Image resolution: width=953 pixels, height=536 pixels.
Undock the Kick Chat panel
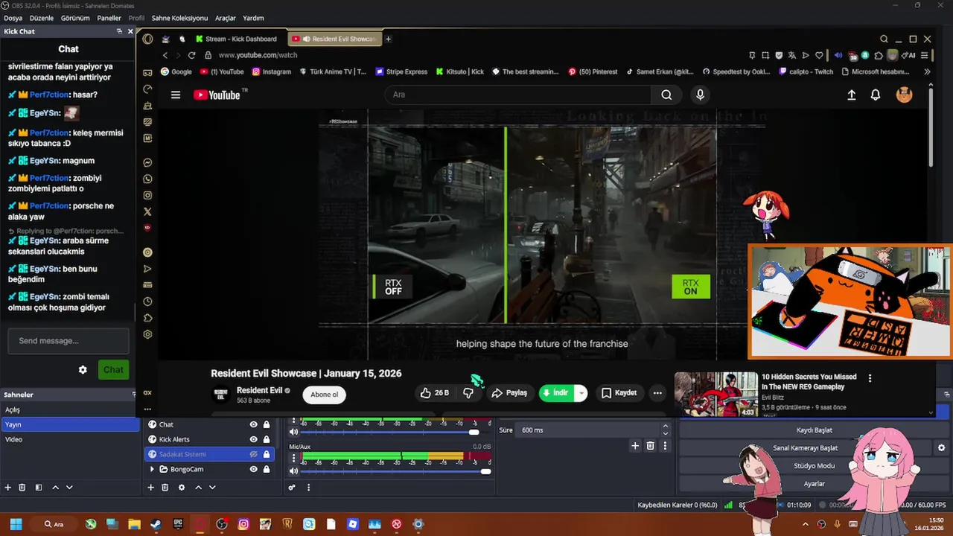[x=119, y=31]
